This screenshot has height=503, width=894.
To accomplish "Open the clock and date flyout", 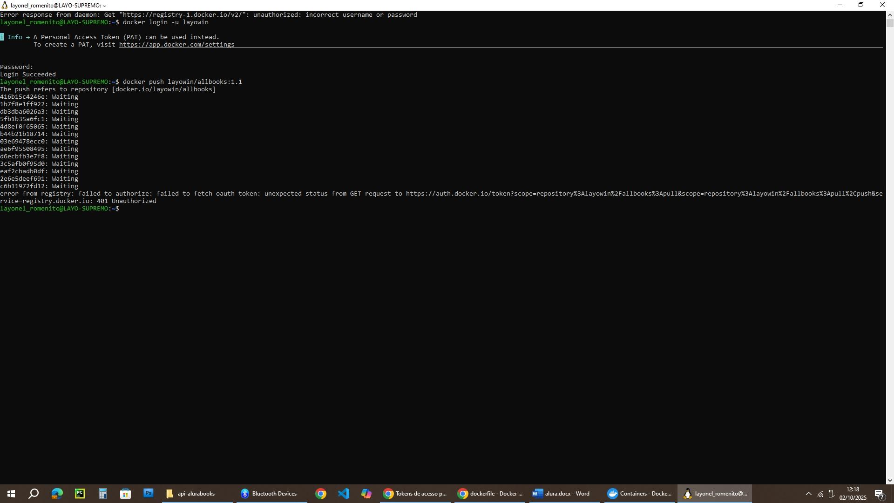I will coord(853,494).
